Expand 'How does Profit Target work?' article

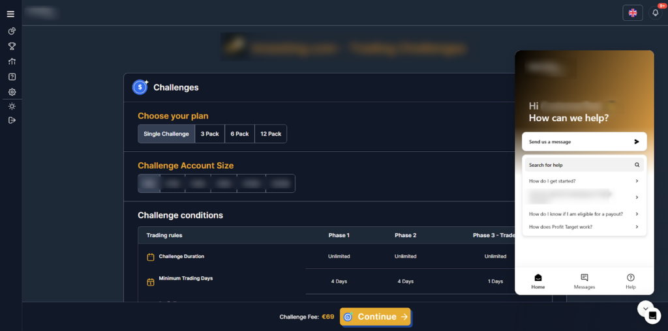click(584, 227)
